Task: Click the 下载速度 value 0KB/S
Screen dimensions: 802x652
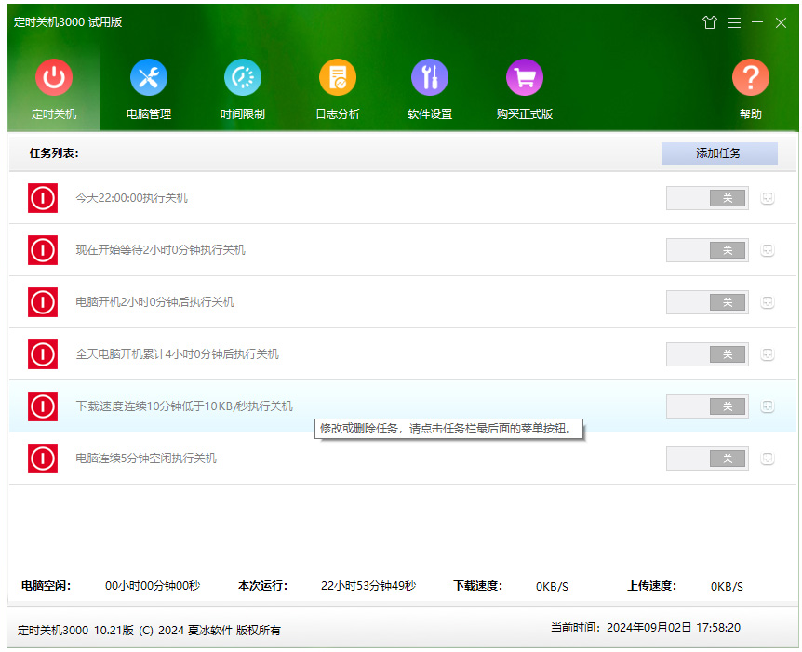Action: [552, 587]
